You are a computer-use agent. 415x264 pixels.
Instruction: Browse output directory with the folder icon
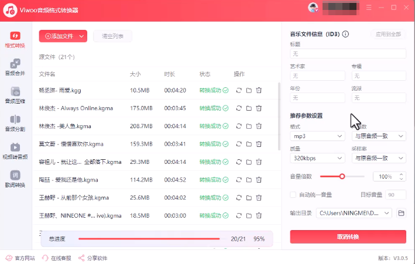click(x=401, y=213)
